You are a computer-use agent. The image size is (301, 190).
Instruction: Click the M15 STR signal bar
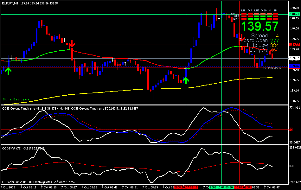point(256,16)
